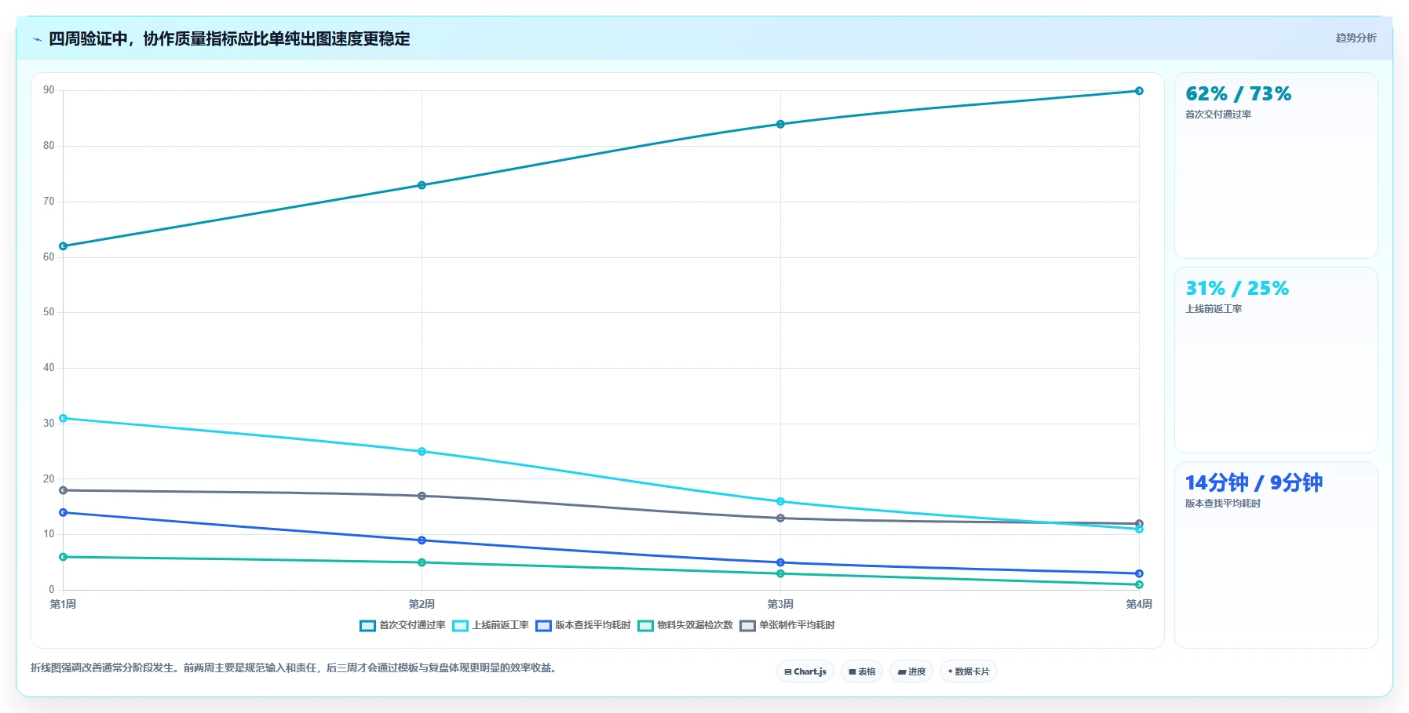Click the 物料失效漏检次数 point at 第3周
This screenshot has height=713, width=1409.
coord(780,573)
